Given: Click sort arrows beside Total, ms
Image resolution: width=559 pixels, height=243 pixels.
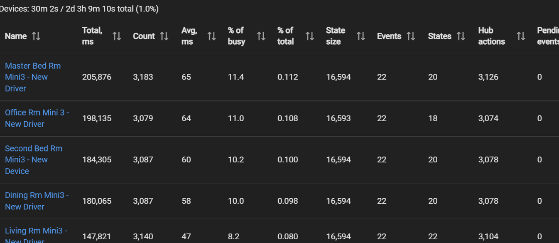Looking at the screenshot, I should tap(117, 36).
